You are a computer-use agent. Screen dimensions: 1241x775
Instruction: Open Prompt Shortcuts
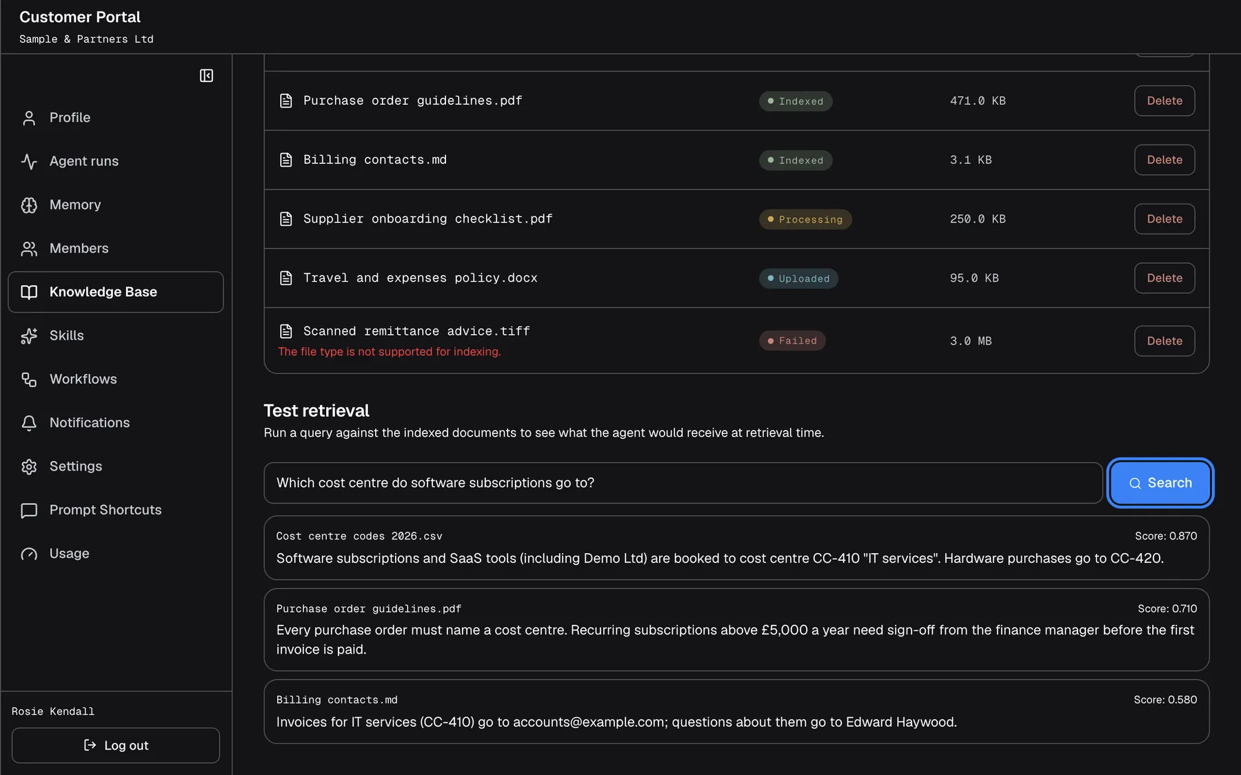pos(116,510)
